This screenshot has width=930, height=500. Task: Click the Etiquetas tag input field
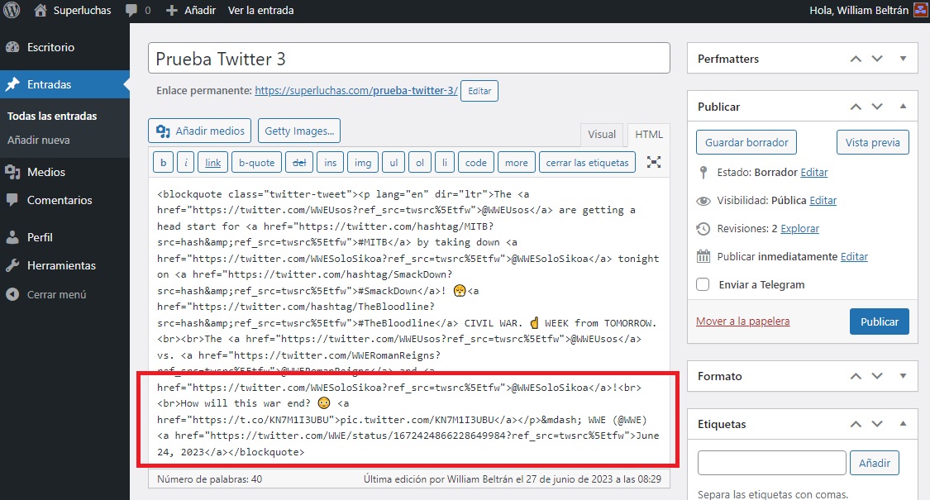(x=771, y=464)
